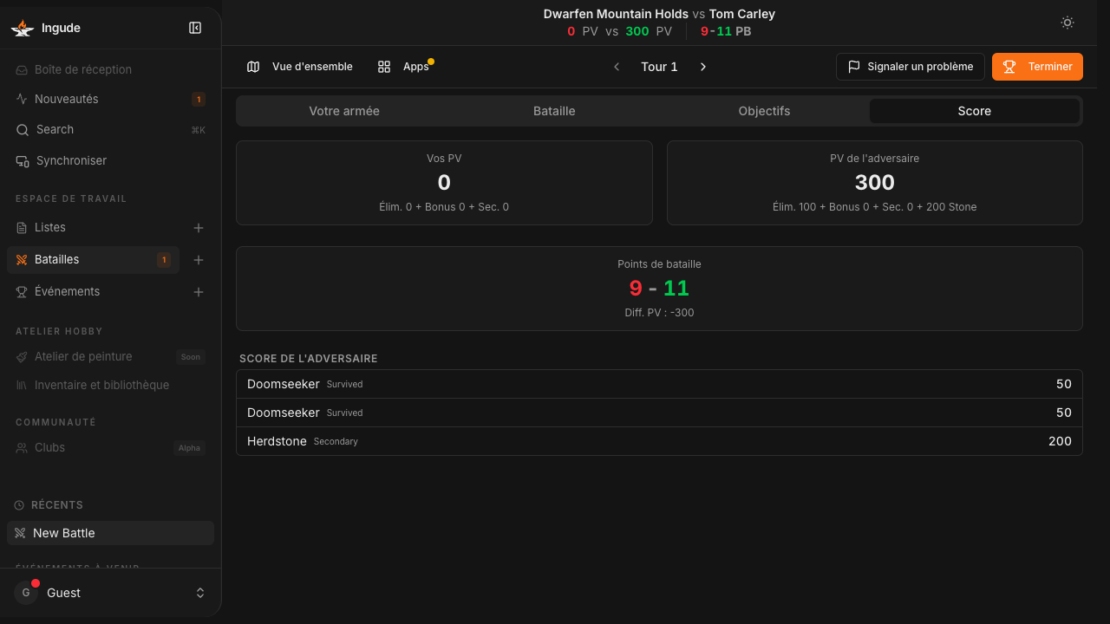Open Synchroniser in sidebar
Image resolution: width=1110 pixels, height=624 pixels.
pyautogui.click(x=110, y=161)
